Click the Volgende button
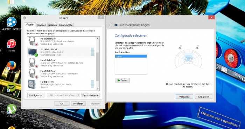245x129 pixels. 184,97
